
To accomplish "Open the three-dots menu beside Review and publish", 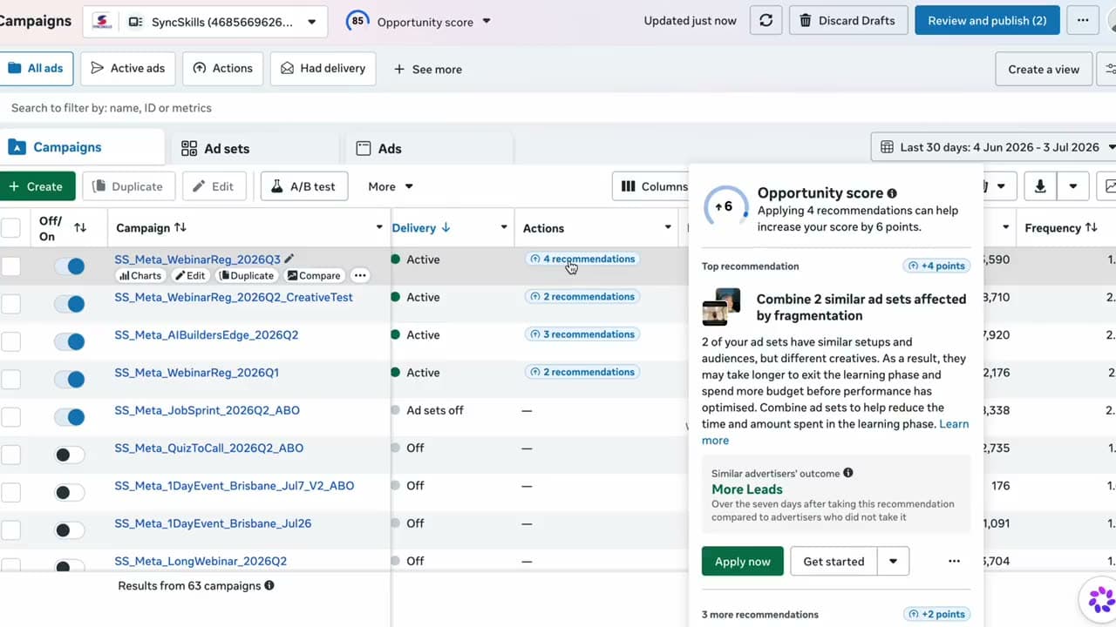I will point(1083,21).
